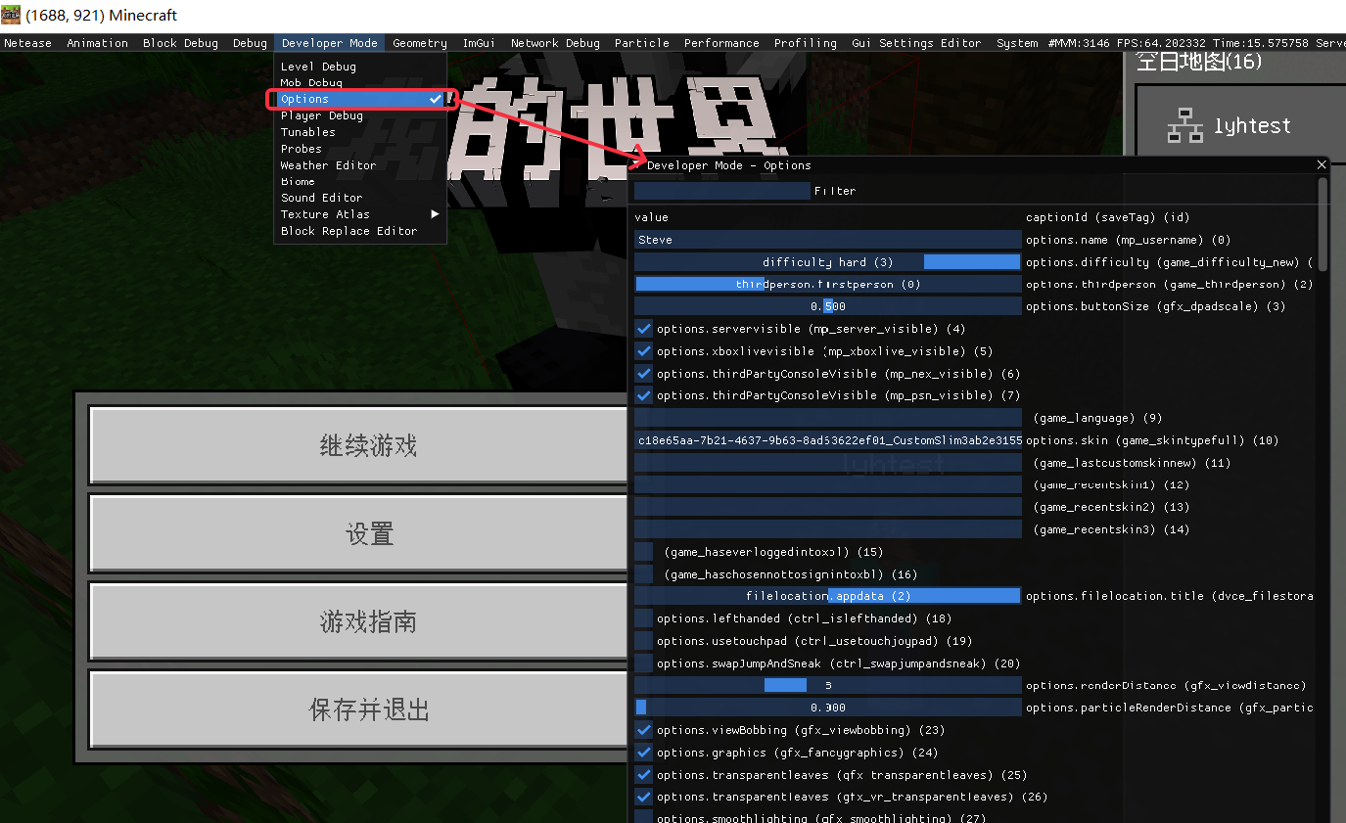Click the 继续游戏 (Resume game) button

coord(358,445)
